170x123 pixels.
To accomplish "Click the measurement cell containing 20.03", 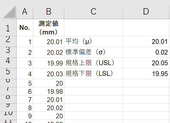I will click(49, 74).
